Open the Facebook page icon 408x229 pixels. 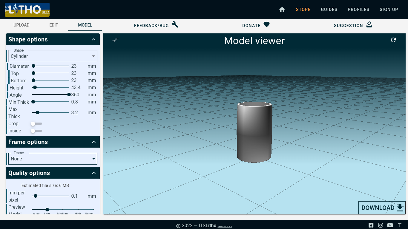point(371,225)
